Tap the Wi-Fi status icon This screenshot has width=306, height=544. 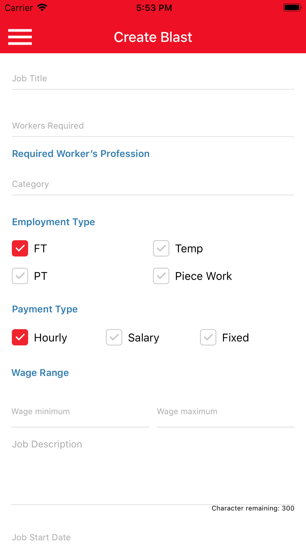coord(42,8)
